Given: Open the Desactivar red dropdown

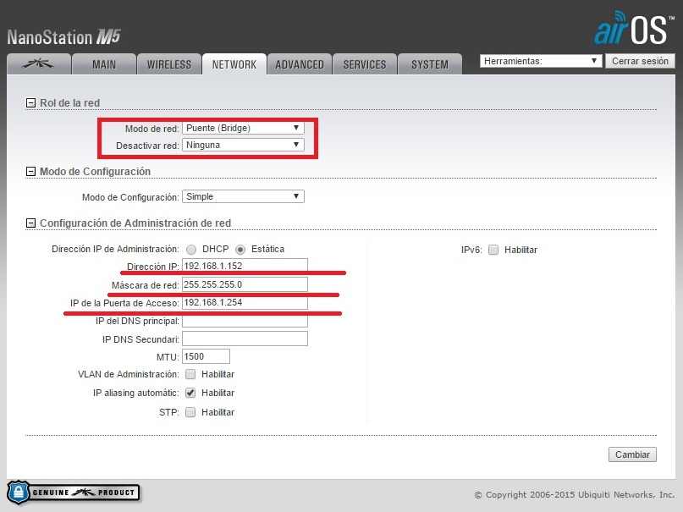Looking at the screenshot, I should [x=243, y=145].
